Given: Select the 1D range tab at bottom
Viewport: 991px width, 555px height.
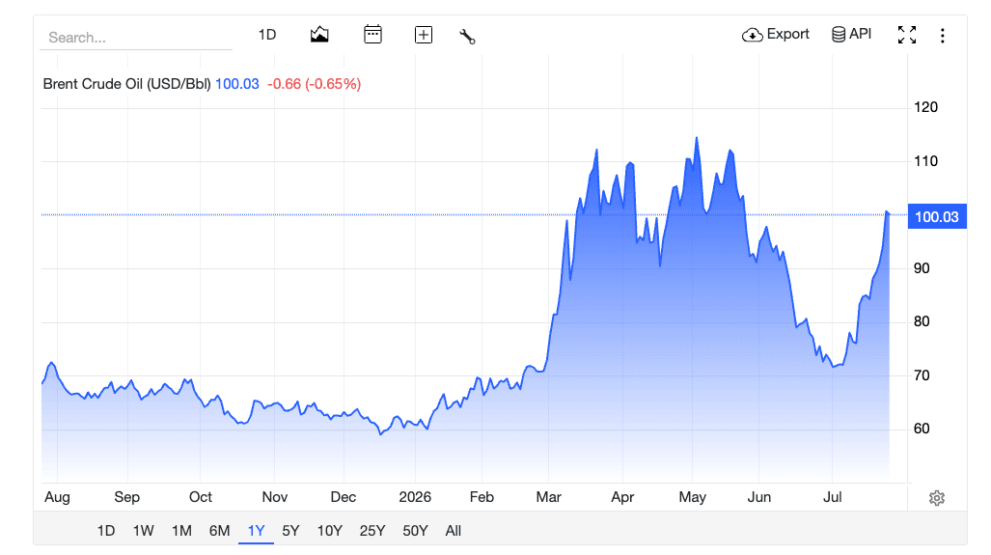Looking at the screenshot, I should pos(106,530).
